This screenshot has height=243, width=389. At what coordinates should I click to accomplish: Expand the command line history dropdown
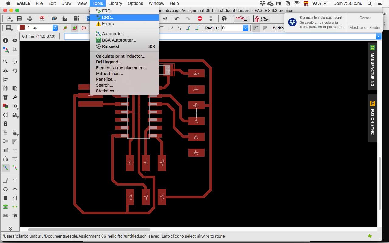click(379, 36)
